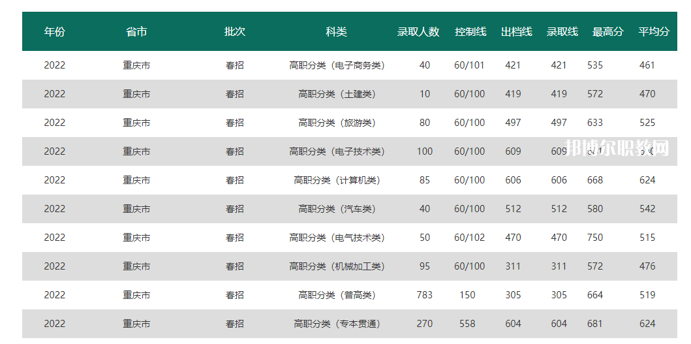Click the 出档线 column header
The height and width of the screenshot is (344, 691).
(x=517, y=32)
